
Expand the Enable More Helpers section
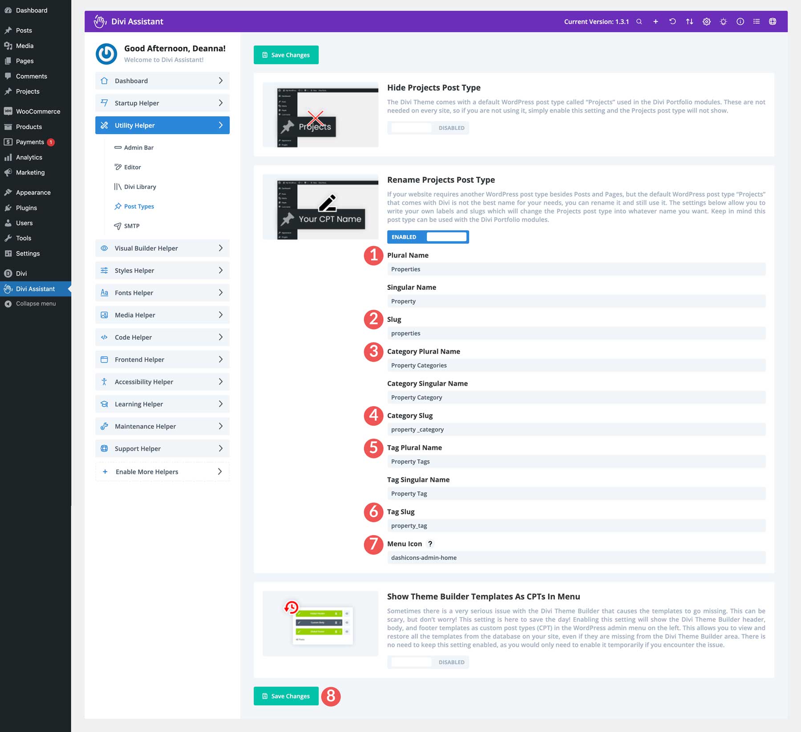click(x=162, y=472)
